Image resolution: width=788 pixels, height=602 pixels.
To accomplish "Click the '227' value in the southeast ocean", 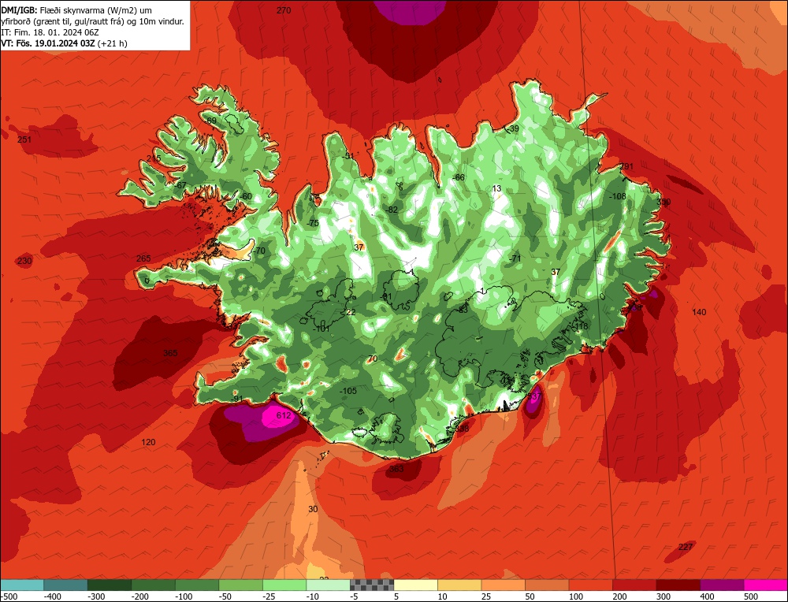I will [686, 547].
